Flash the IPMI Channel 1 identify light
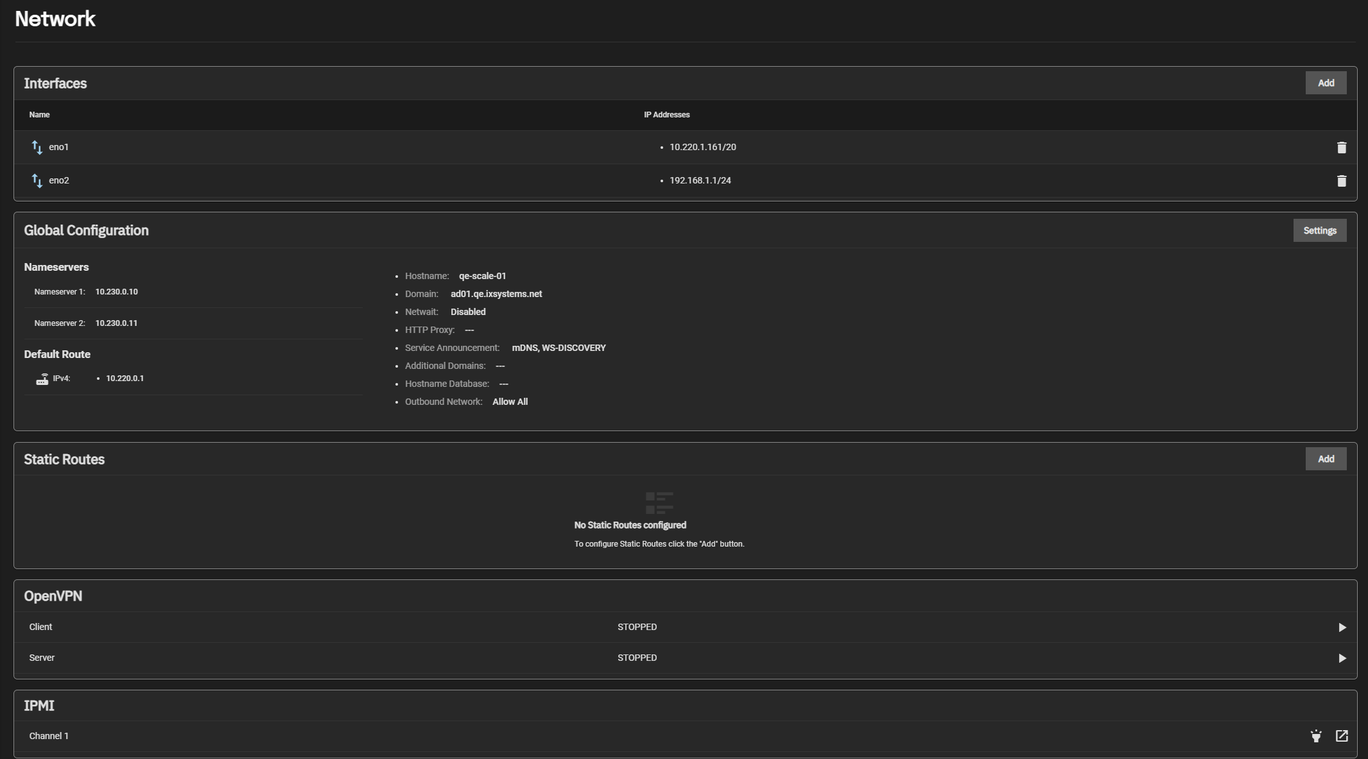The width and height of the screenshot is (1368, 759). 1316,736
